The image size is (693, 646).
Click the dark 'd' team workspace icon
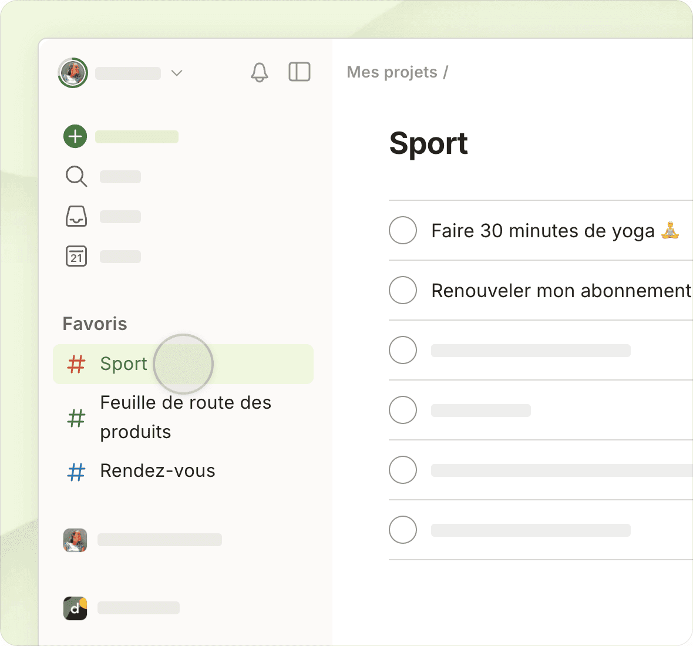click(x=75, y=608)
